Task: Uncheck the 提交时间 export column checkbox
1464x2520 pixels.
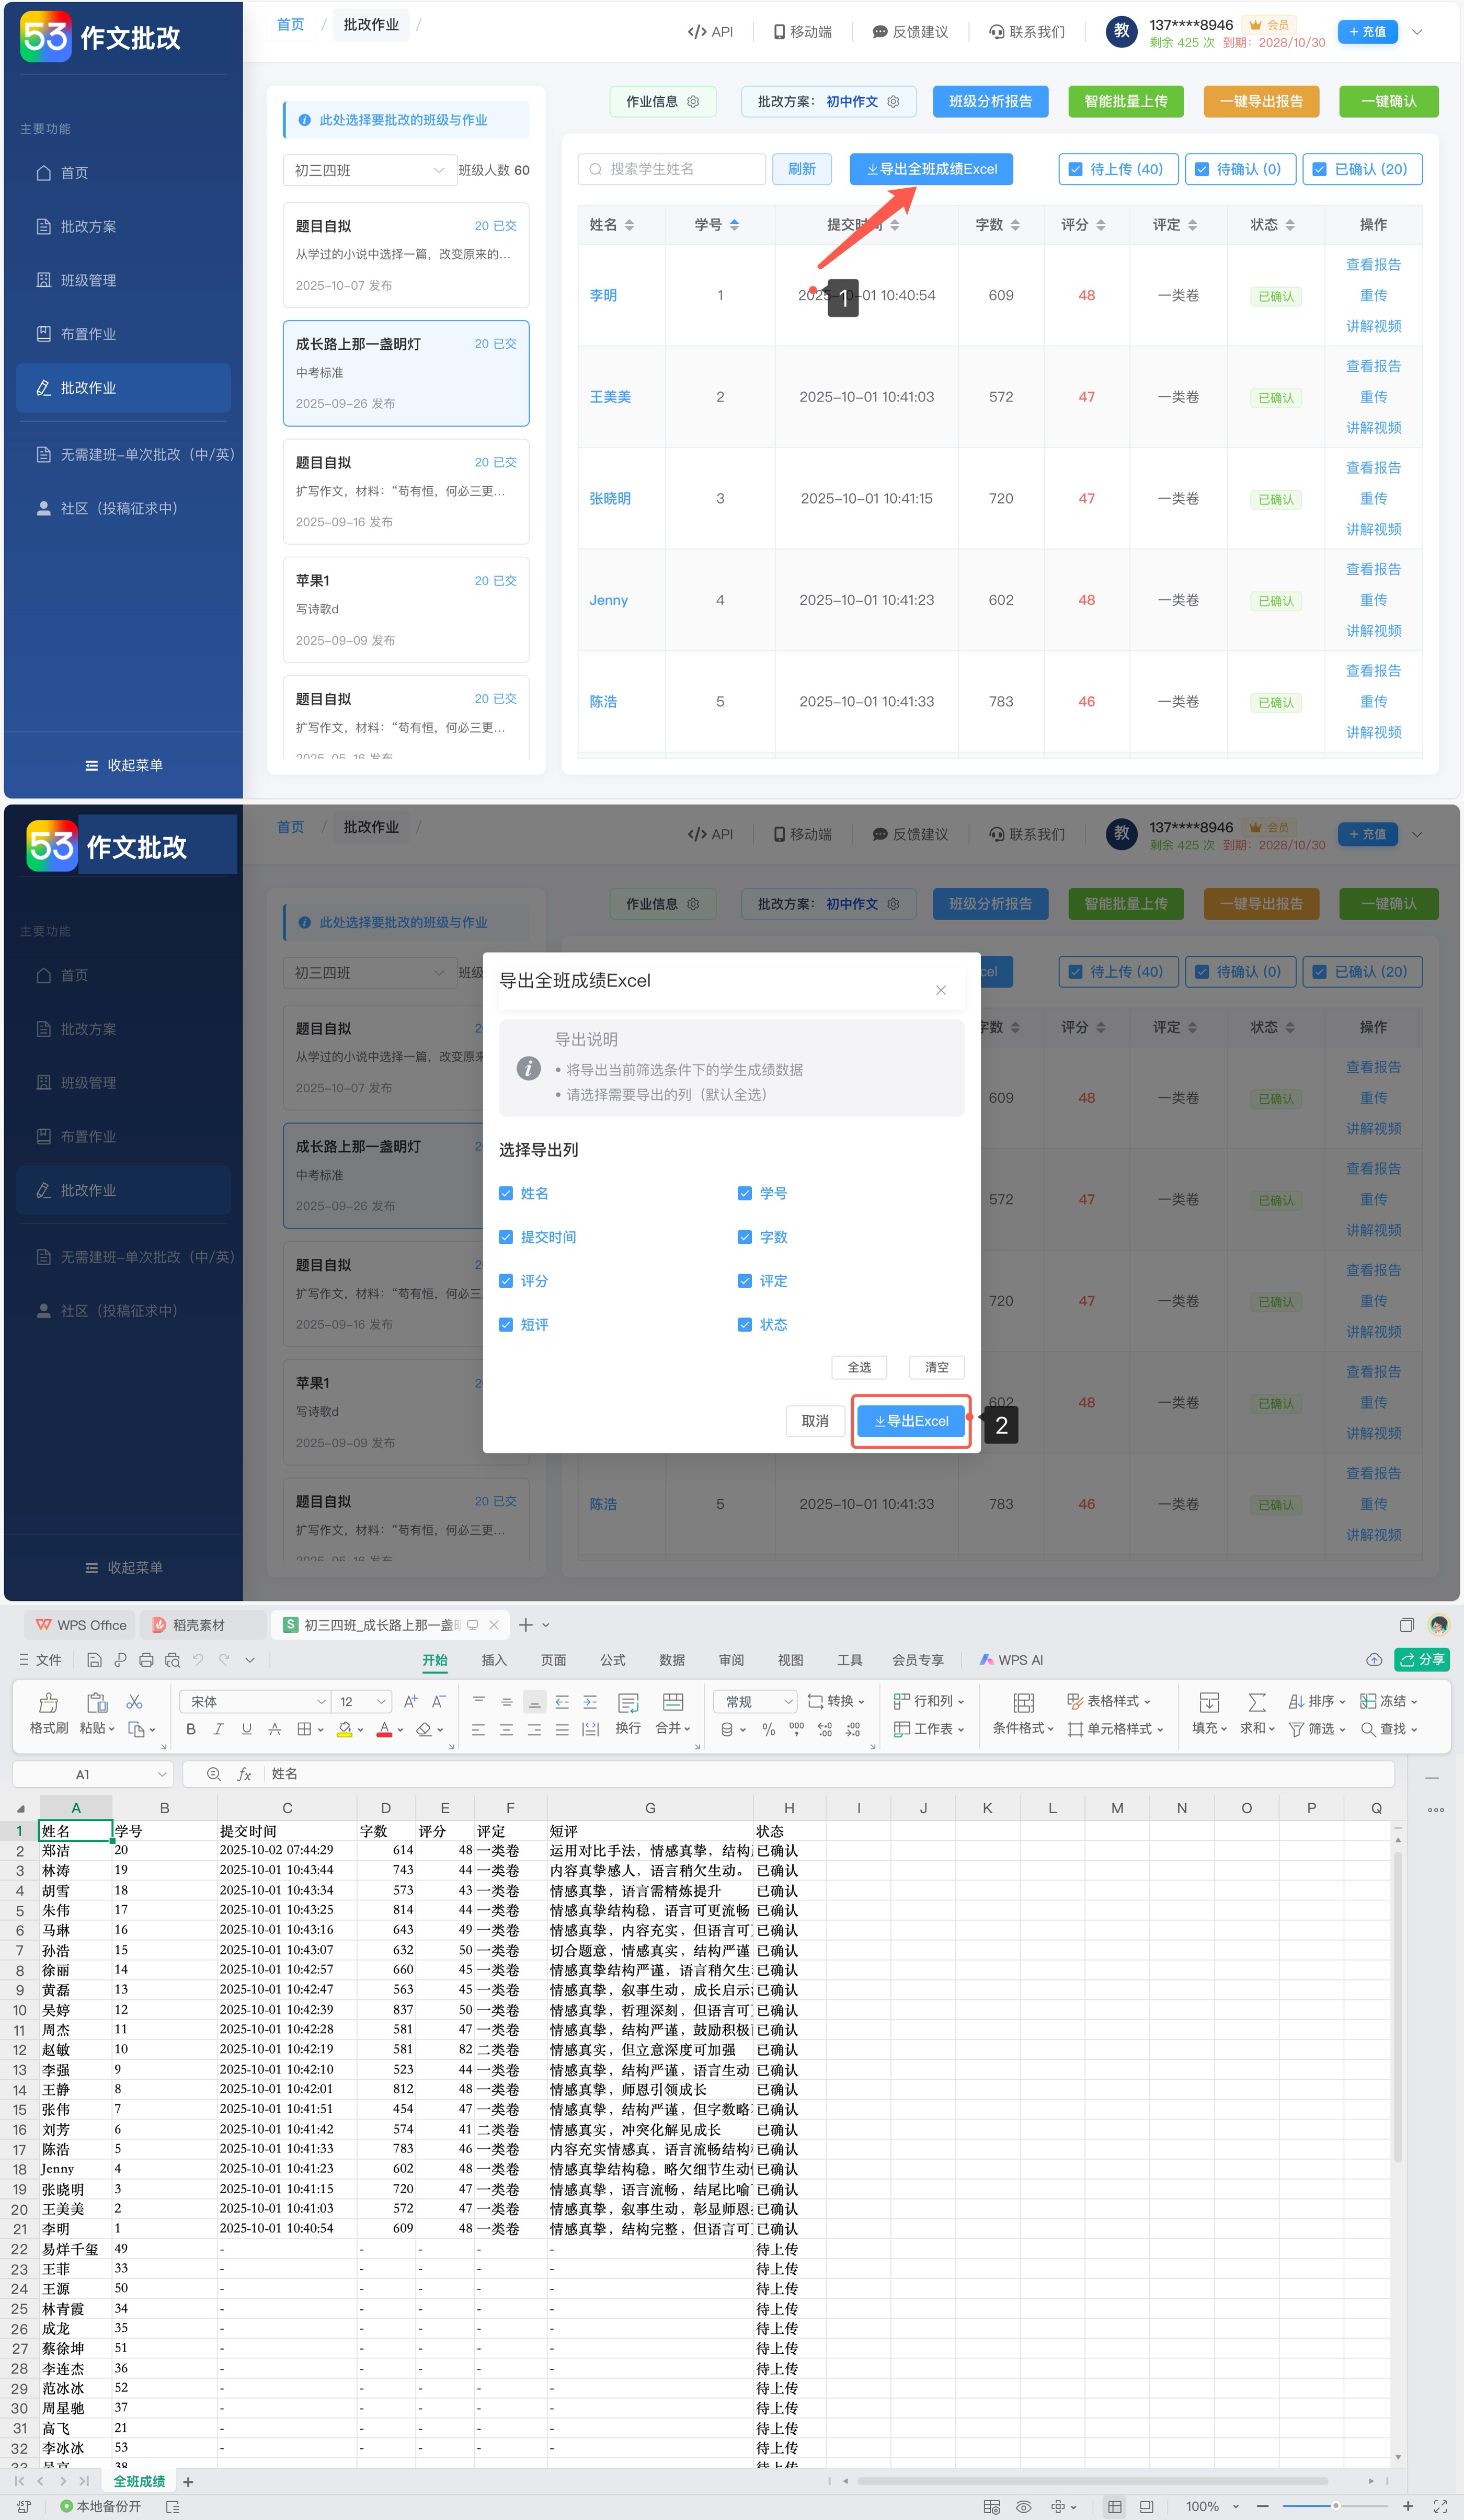Action: point(506,1237)
